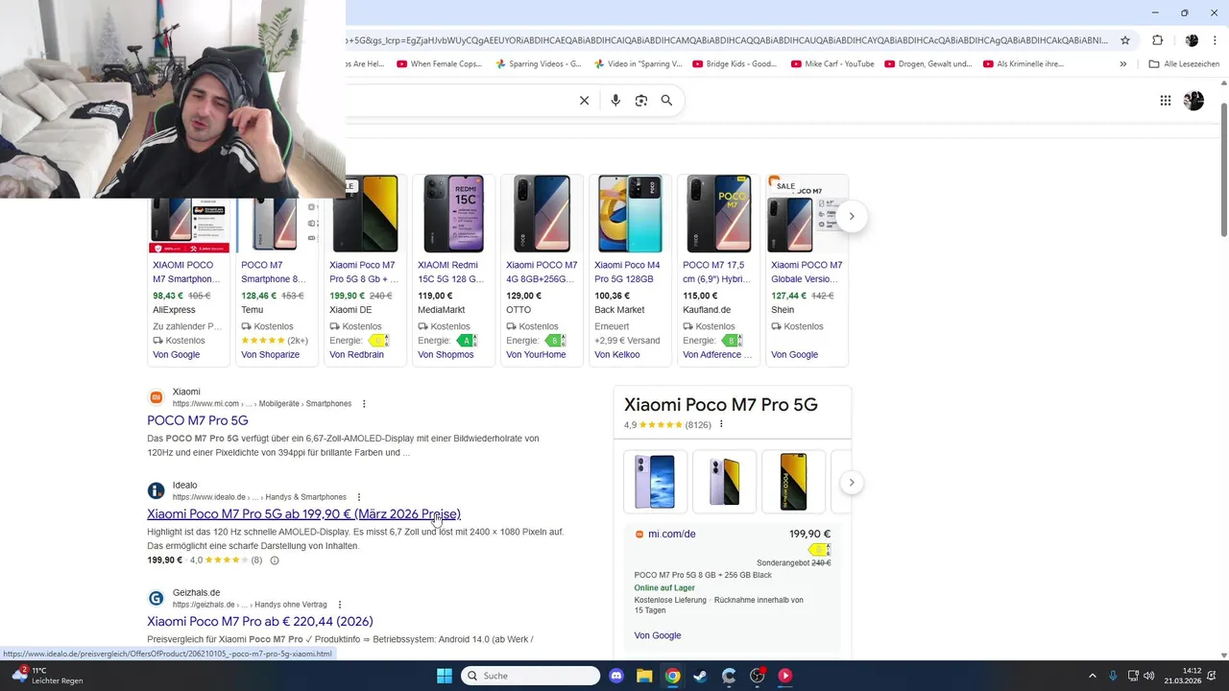Open the mi.com/de offer link

(x=671, y=535)
